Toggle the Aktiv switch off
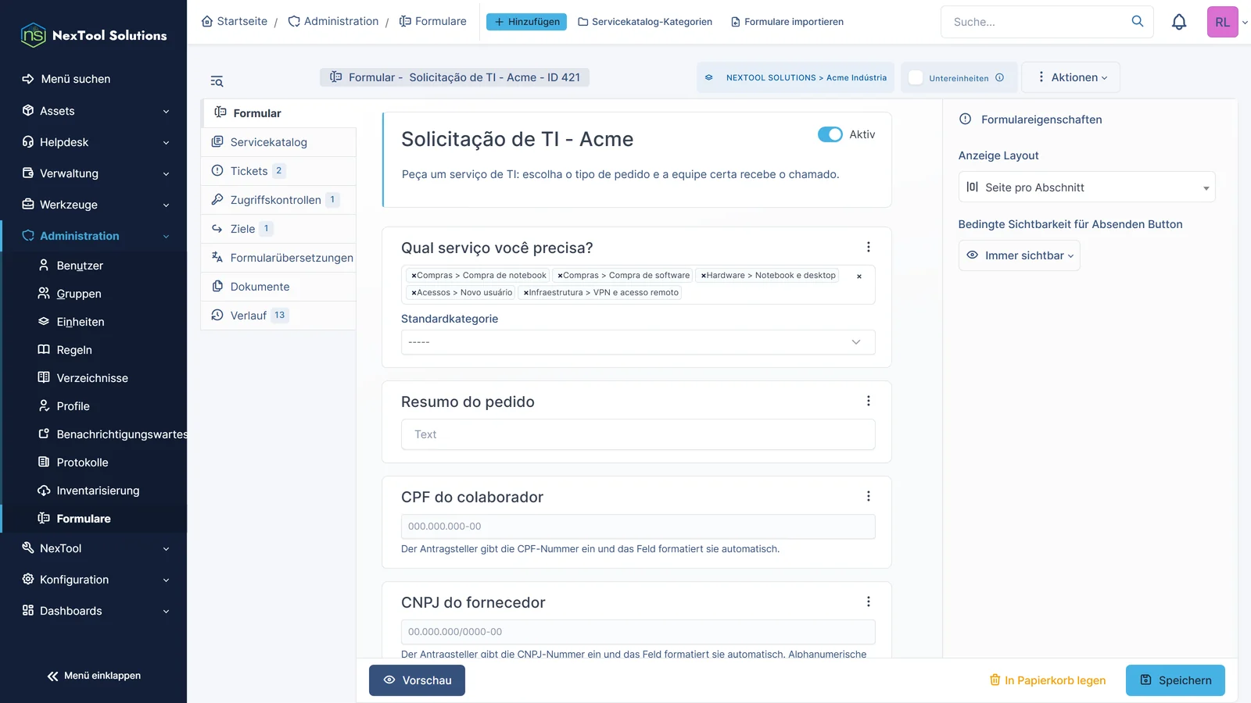Screen dimensions: 1251x703 coord(830,134)
